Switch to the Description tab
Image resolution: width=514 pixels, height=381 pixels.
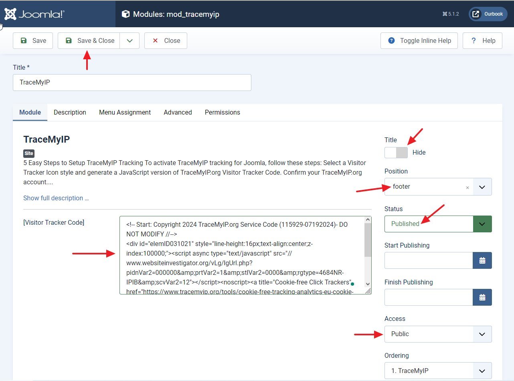click(70, 113)
